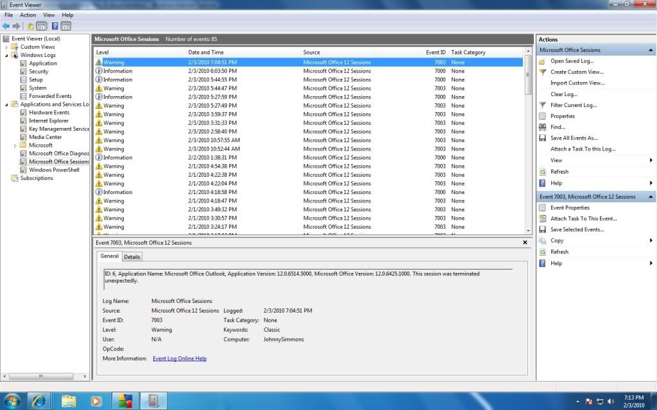Open Filter Current Log action
The height and width of the screenshot is (410, 657).
[573, 105]
